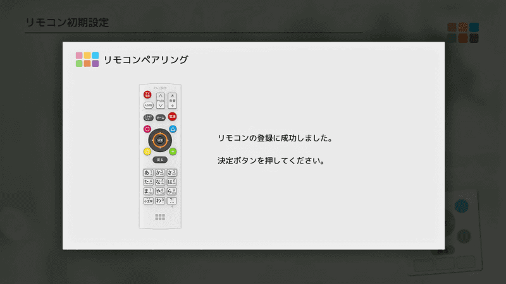Viewport: 506px width, 284px height.
Task: Click the ホーム home button on remote
Action: click(x=161, y=118)
